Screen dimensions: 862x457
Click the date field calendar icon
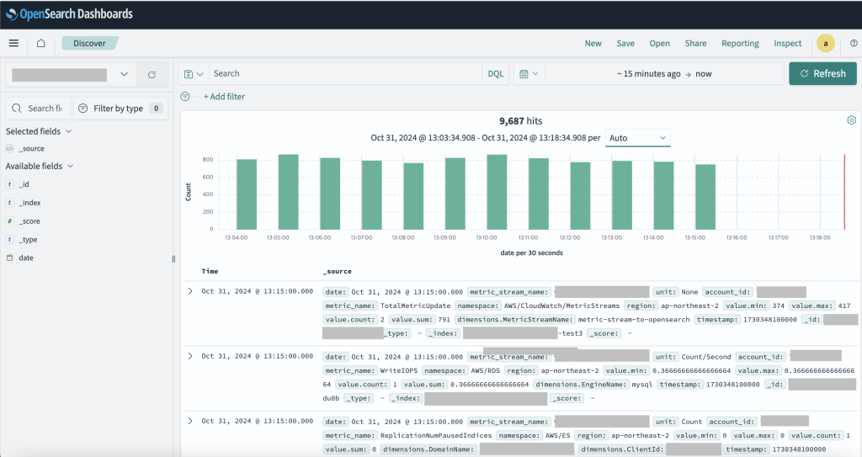tap(9, 258)
